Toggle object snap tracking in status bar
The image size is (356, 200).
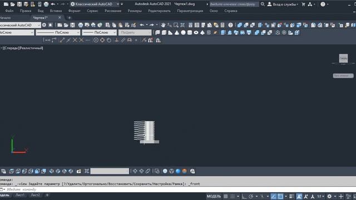(x=274, y=196)
